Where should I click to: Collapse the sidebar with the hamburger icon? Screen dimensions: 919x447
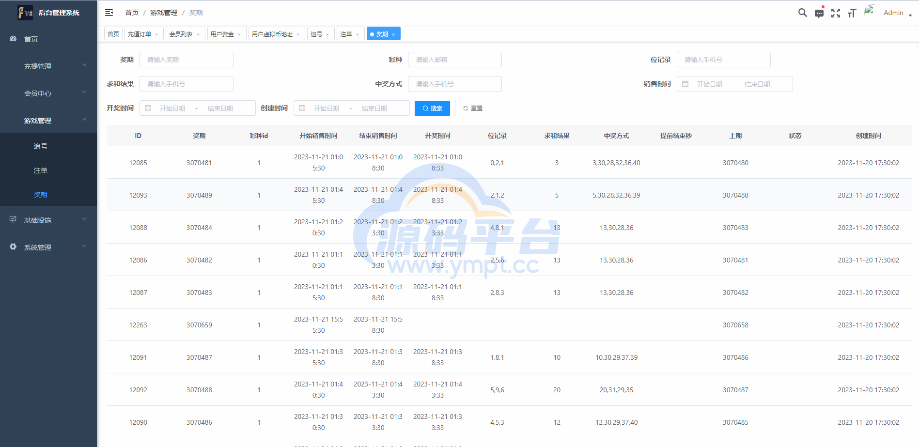pyautogui.click(x=109, y=13)
